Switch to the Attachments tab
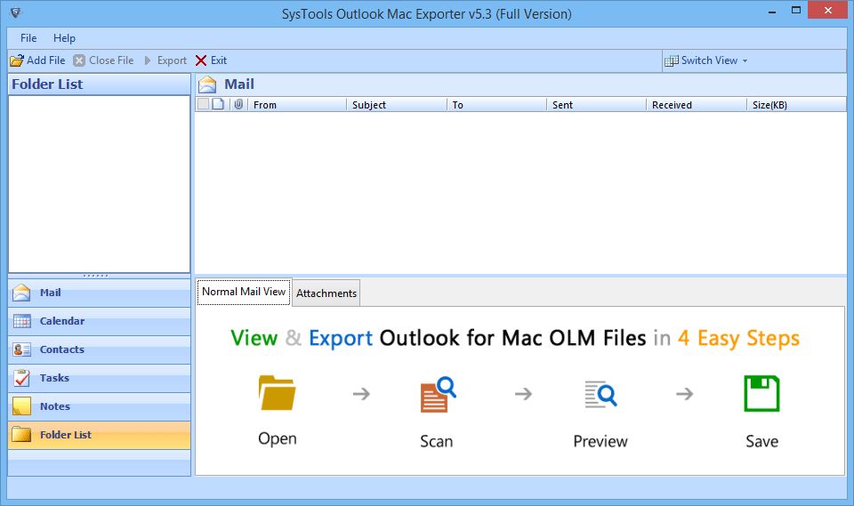The height and width of the screenshot is (506, 854). point(326,293)
